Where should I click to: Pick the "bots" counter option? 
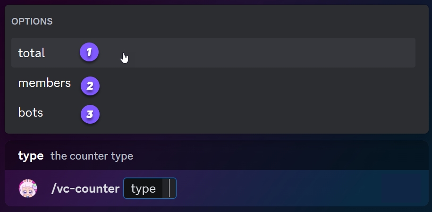point(31,113)
